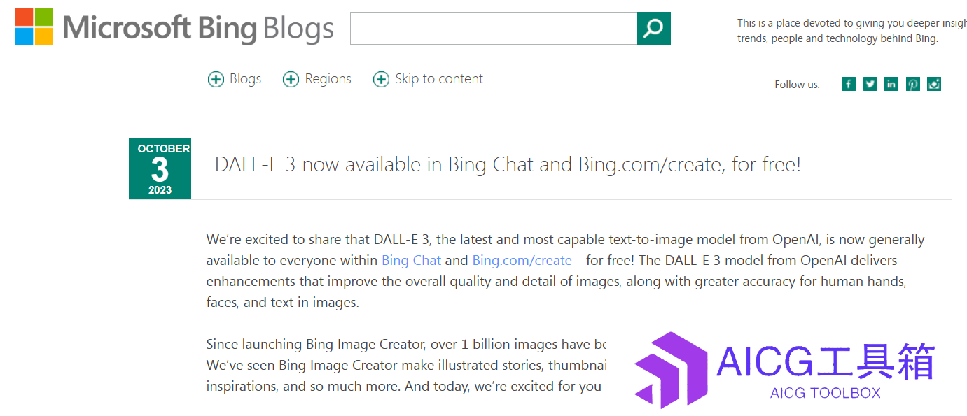Open the Pinterest follow icon

(x=913, y=84)
